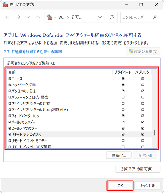Enable Public checkbox for ネットワーク探索
This screenshot has height=193, width=164.
(143, 85)
